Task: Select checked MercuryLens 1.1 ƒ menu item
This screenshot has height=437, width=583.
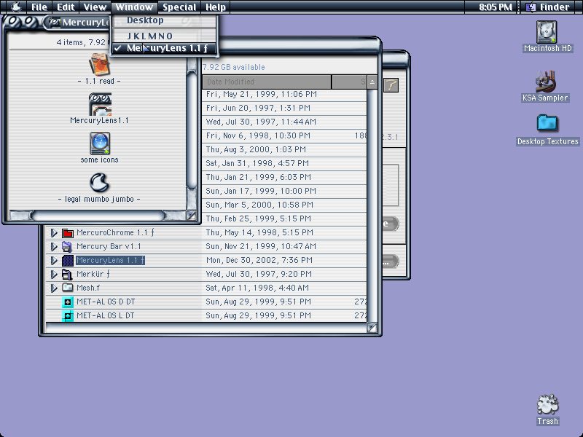Action: (164, 48)
